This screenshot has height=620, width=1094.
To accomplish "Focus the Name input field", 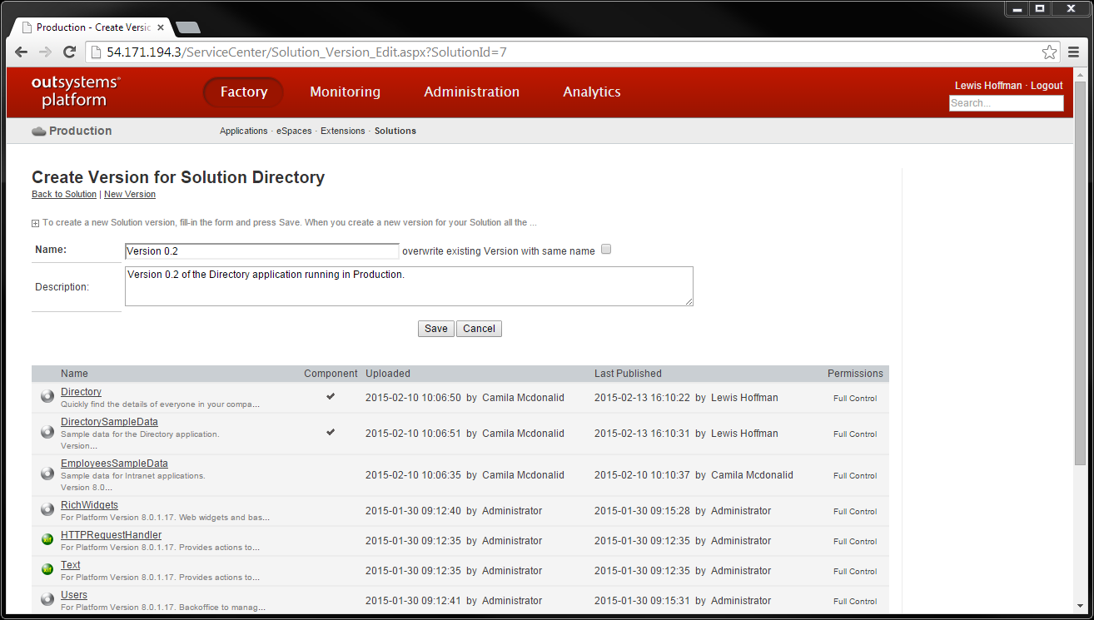I will [262, 250].
